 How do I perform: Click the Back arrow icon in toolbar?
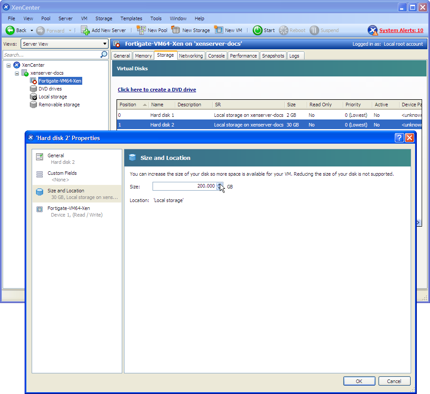pyautogui.click(x=10, y=30)
